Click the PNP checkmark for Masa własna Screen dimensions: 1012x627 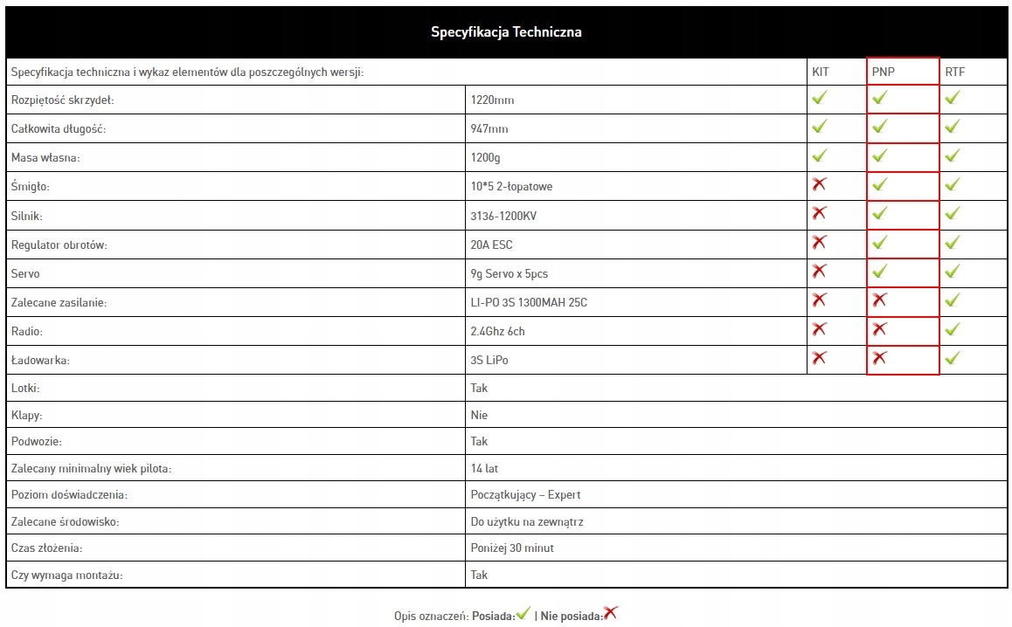point(879,155)
